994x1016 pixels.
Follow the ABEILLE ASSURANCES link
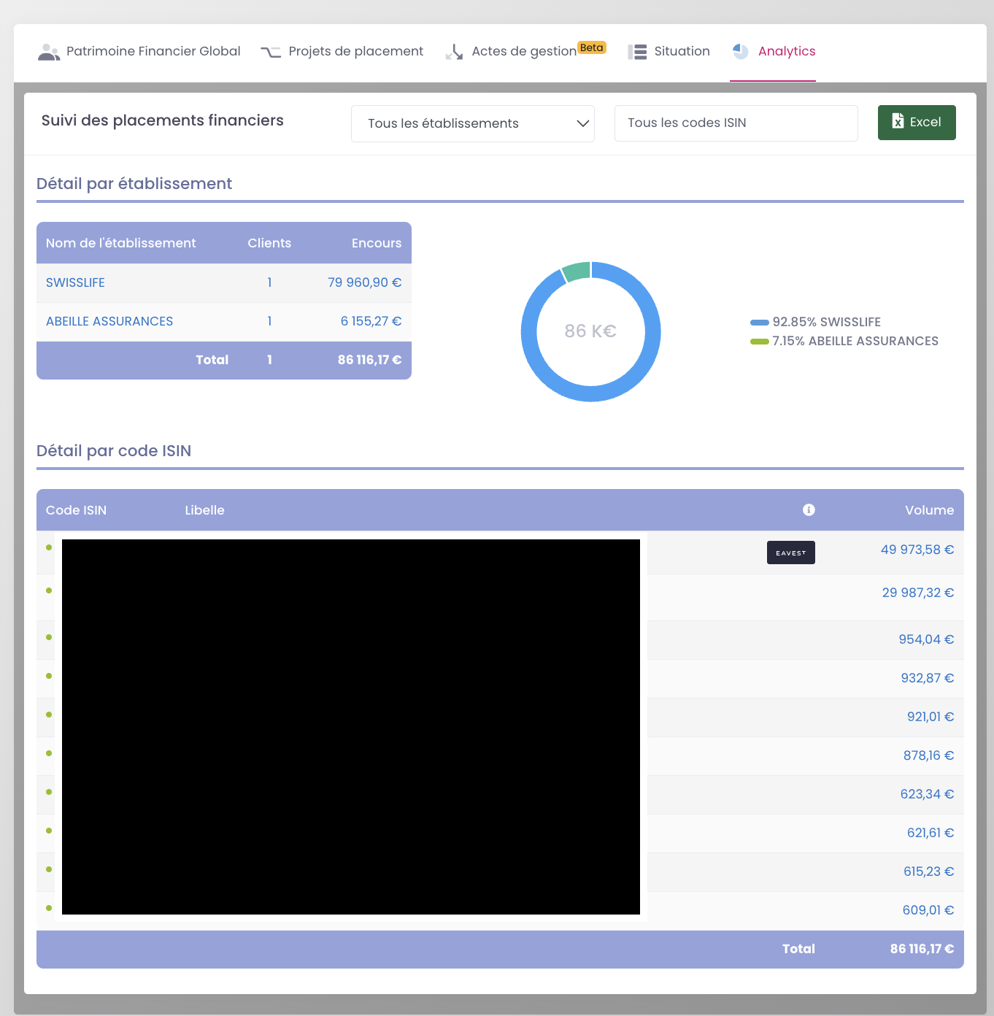[x=109, y=321]
